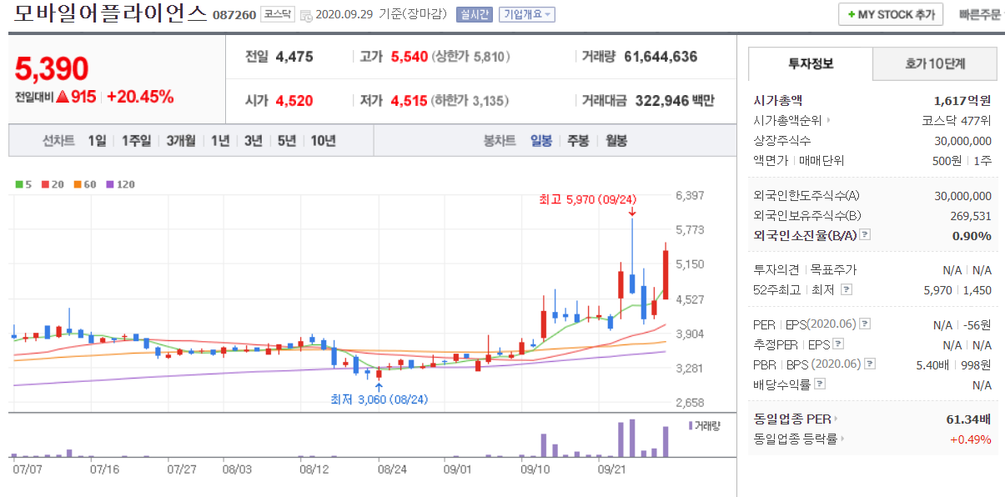1005x497 pixels.
Task: Click green 5-day moving average legend
Action: coord(23,184)
